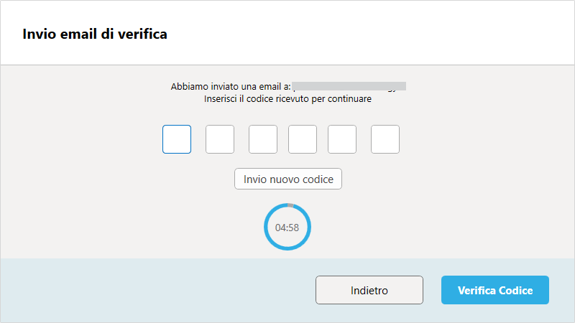Go back with the Indietro button

369,290
